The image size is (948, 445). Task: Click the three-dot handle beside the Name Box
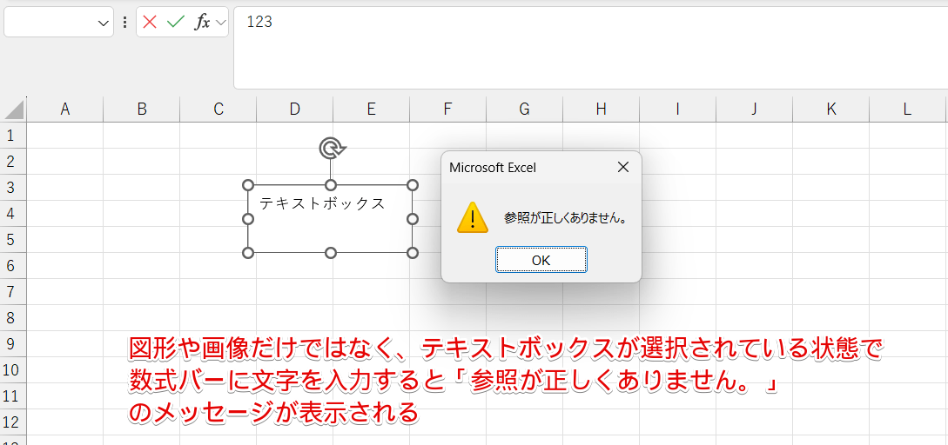point(125,23)
